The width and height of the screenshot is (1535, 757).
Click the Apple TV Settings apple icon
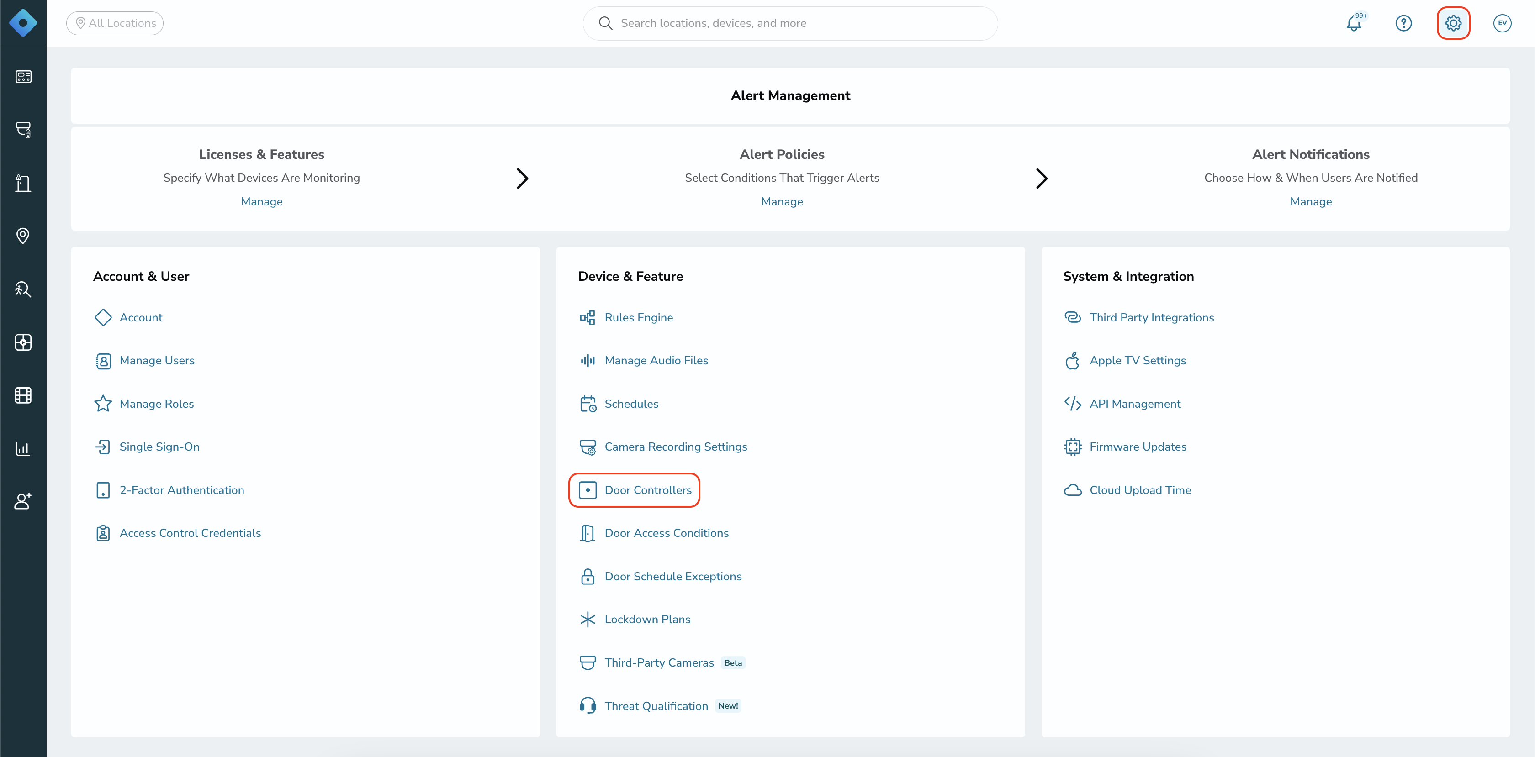point(1073,360)
